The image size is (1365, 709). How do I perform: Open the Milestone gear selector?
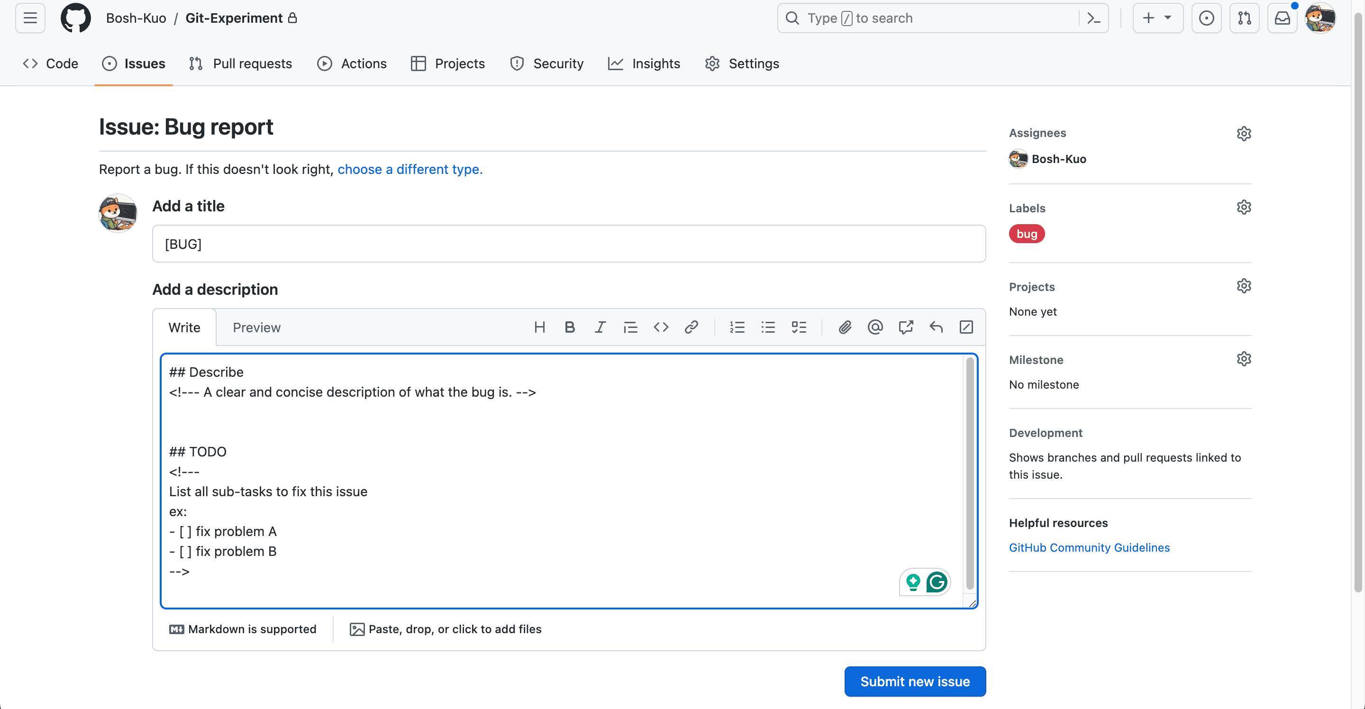click(1244, 359)
